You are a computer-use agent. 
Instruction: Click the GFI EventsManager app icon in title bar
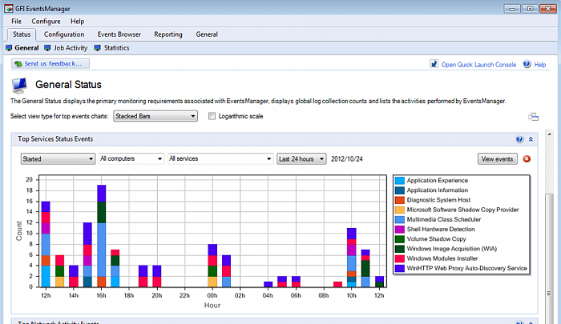(x=9, y=8)
